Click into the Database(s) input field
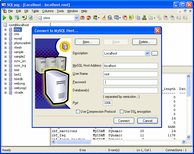The height and width of the screenshot is (154, 194). pyautogui.click(x=131, y=90)
